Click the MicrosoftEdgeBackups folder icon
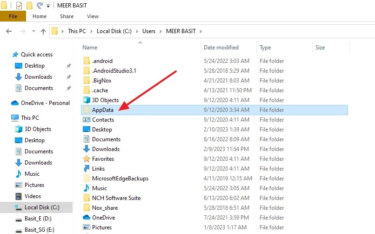 (87, 178)
